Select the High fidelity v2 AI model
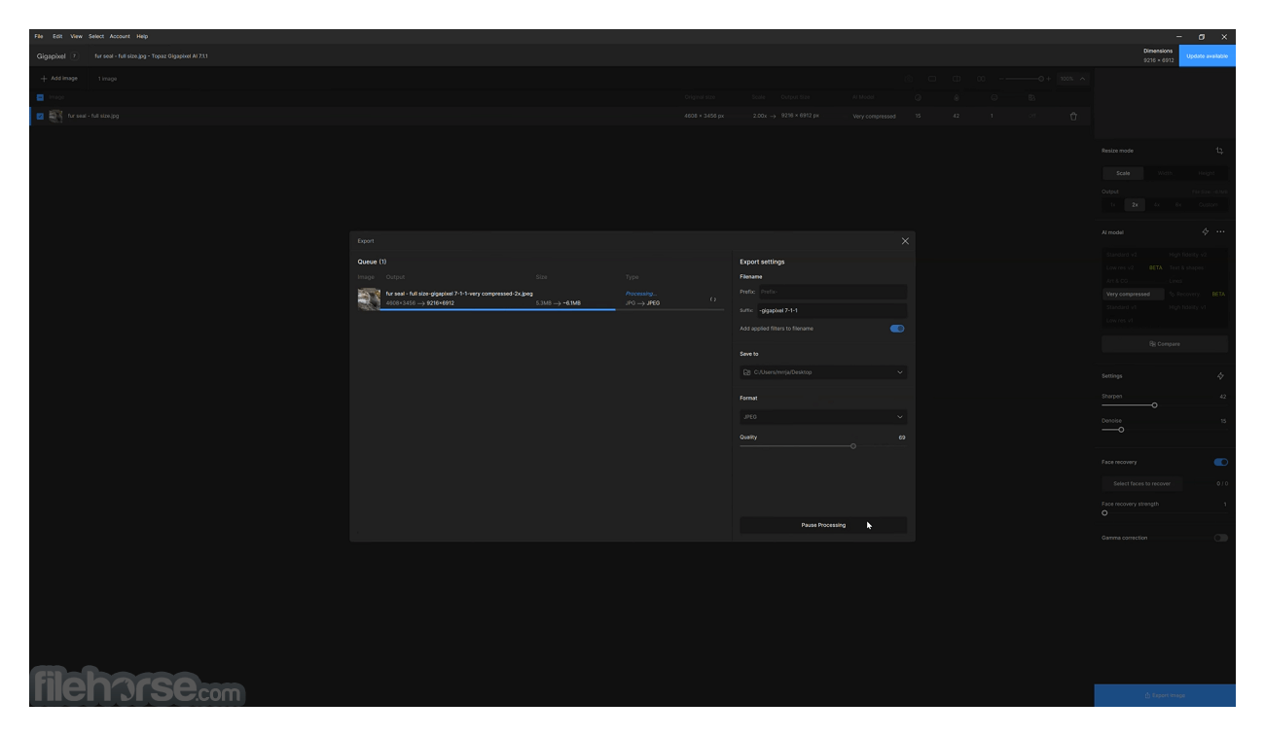1265x736 pixels. (1197, 255)
